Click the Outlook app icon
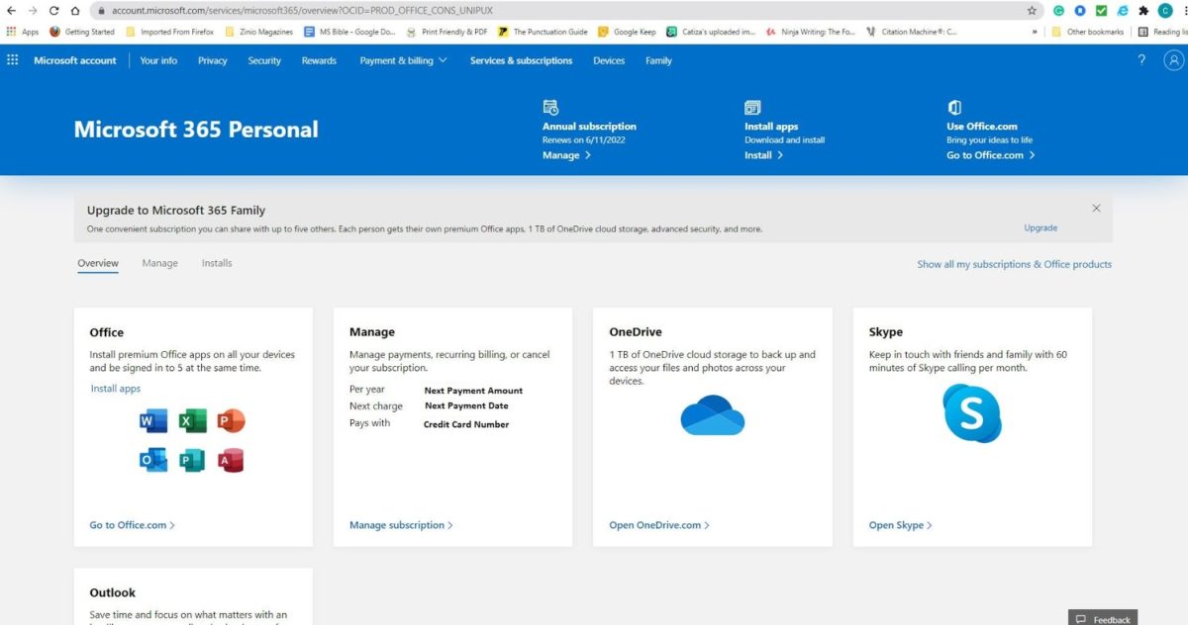 (x=153, y=460)
